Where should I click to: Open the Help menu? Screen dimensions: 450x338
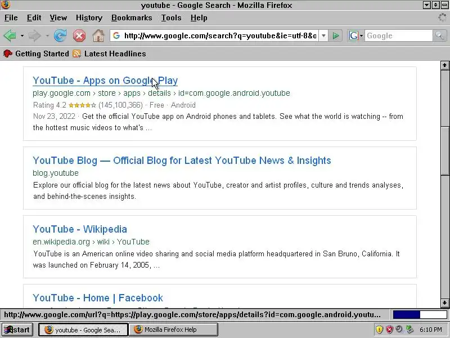click(199, 18)
